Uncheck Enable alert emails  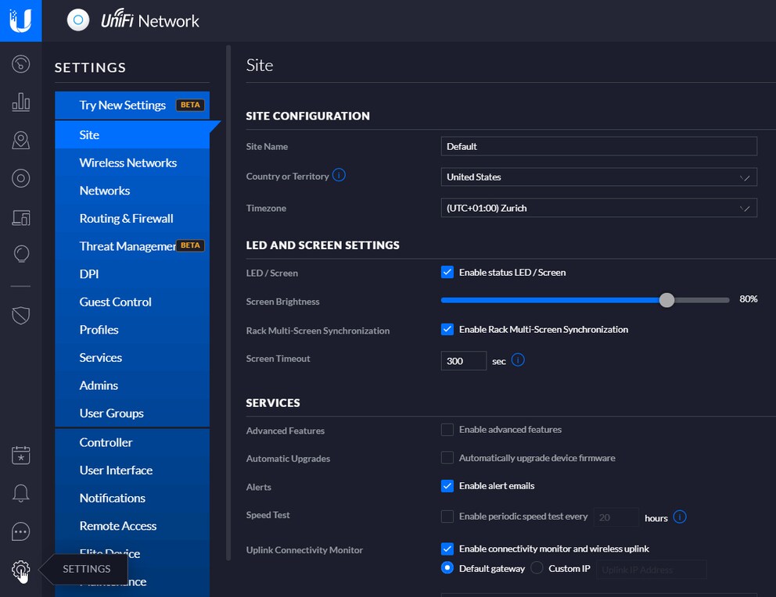pos(447,486)
